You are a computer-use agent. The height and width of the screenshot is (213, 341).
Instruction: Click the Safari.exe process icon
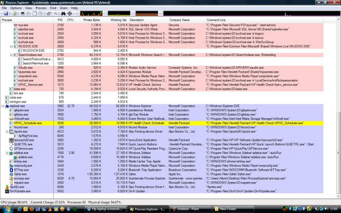pyautogui.click(x=11, y=174)
